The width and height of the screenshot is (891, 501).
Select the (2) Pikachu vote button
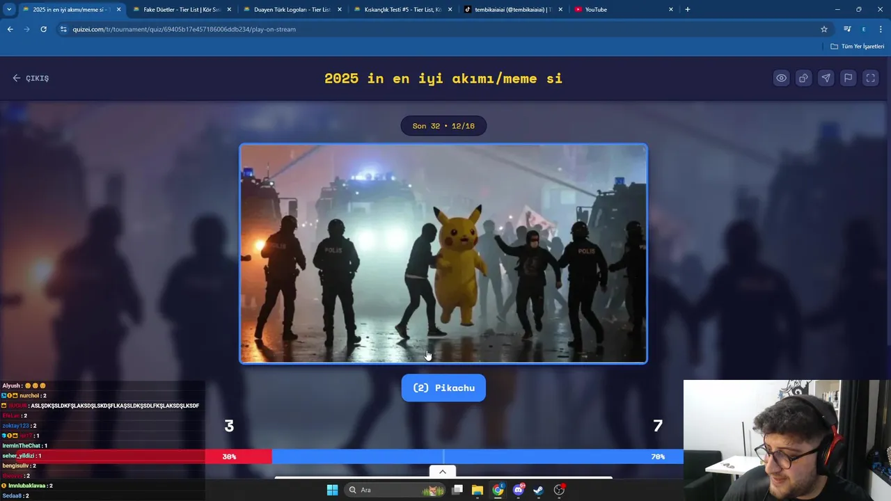(443, 388)
